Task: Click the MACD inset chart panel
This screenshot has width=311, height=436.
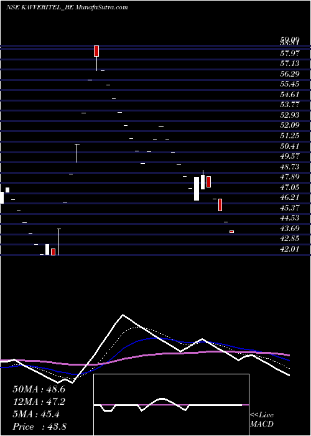Action: (x=171, y=405)
